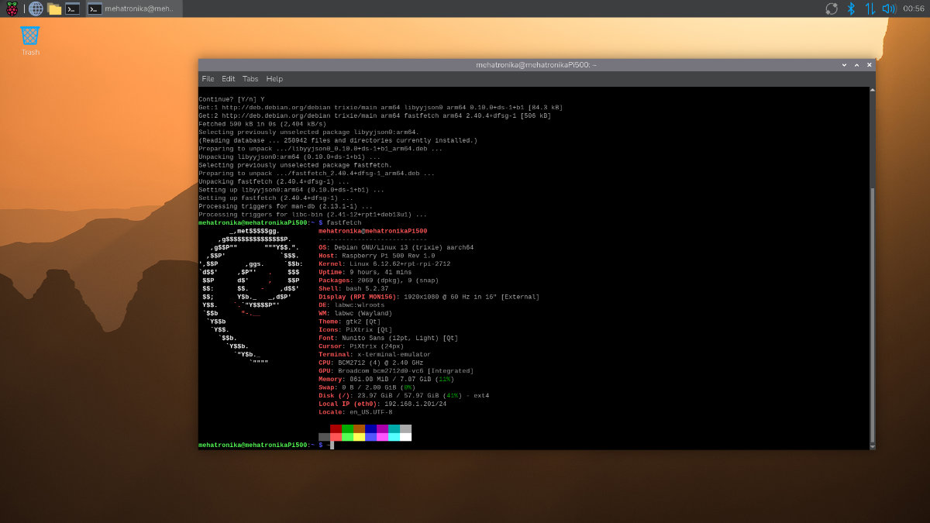Open the Help menu in terminal
The image size is (930, 523).
274,79
